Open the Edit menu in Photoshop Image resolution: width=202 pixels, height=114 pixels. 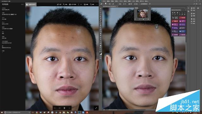click(x=108, y=1)
